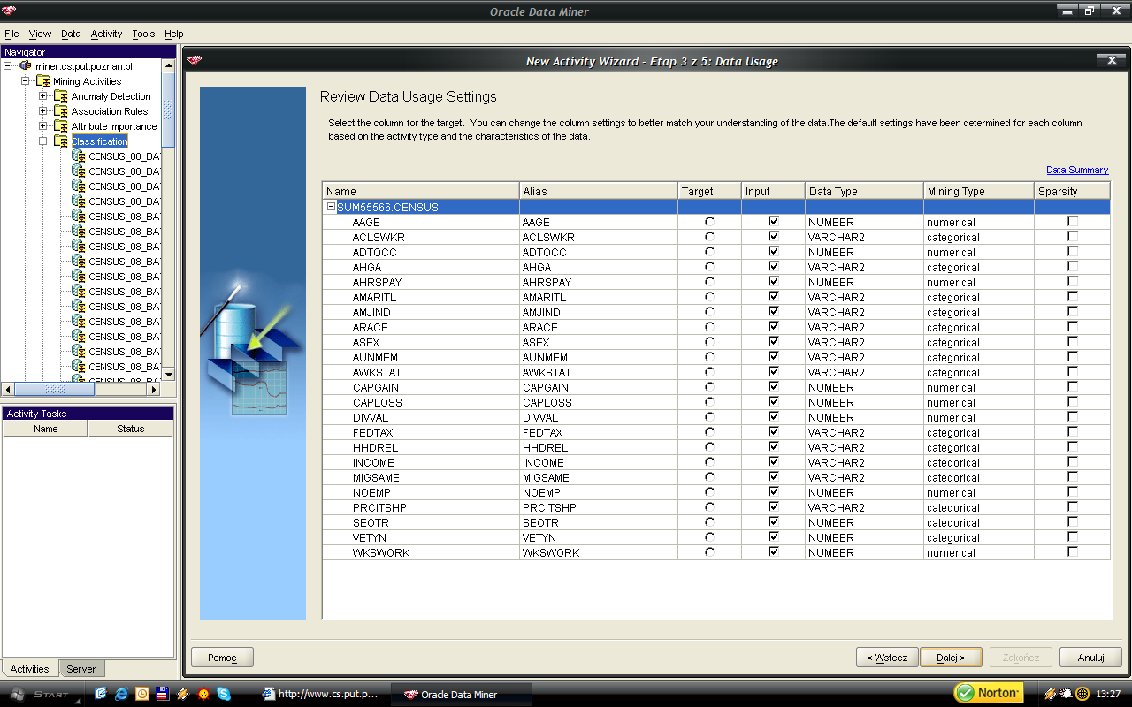Viewport: 1132px width, 707px height.
Task: Cancel the wizard with Anuluj
Action: click(1091, 658)
